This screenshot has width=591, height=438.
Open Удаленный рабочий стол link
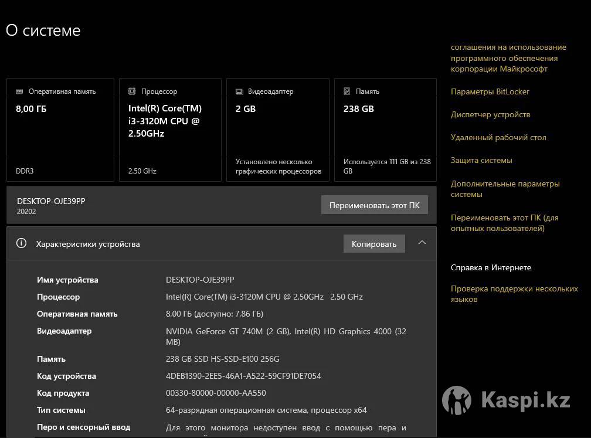[498, 137]
